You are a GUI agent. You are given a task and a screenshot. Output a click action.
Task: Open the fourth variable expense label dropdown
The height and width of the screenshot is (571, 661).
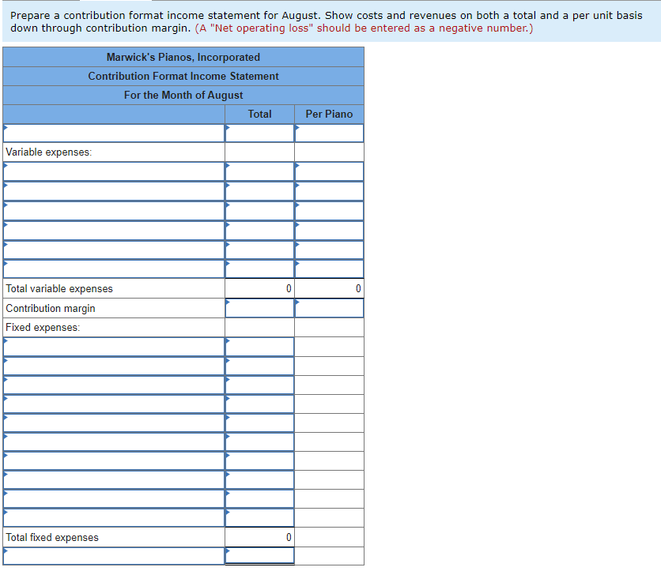(114, 231)
